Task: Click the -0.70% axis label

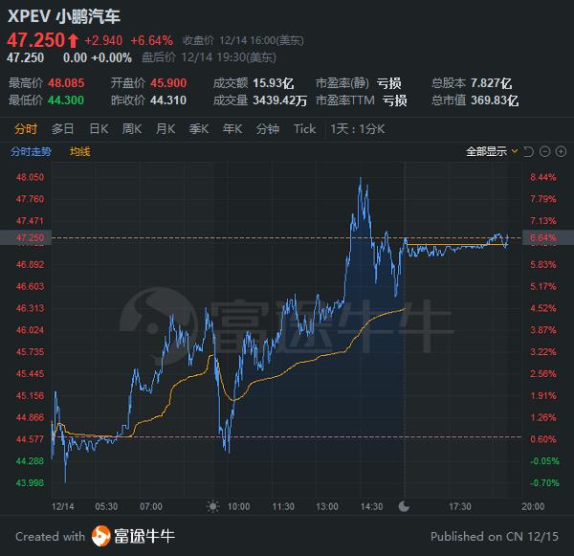Action: [544, 483]
